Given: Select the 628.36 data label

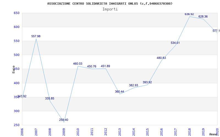Looking at the screenshot, I should click(x=203, y=16).
